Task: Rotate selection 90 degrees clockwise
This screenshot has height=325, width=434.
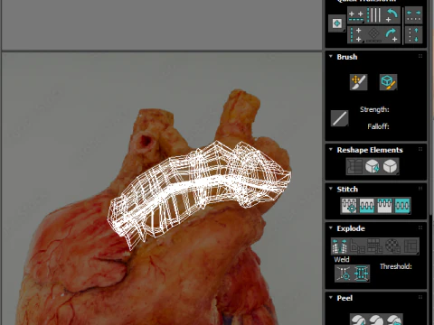Action: pos(392,35)
